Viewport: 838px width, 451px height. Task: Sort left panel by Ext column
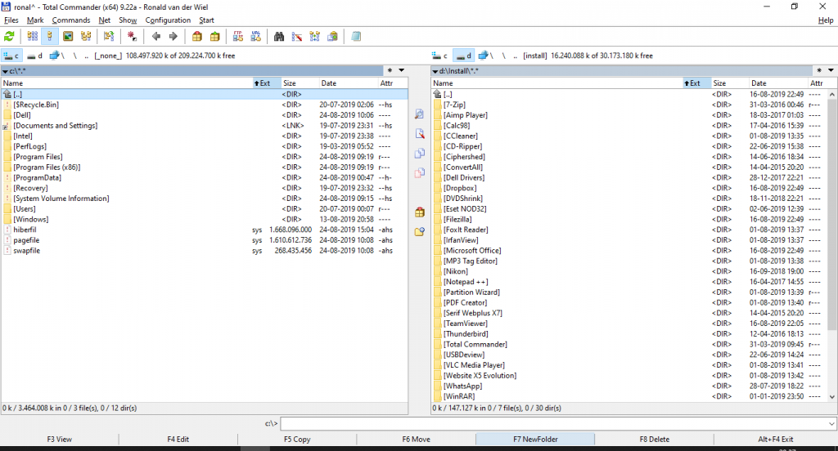coord(267,83)
